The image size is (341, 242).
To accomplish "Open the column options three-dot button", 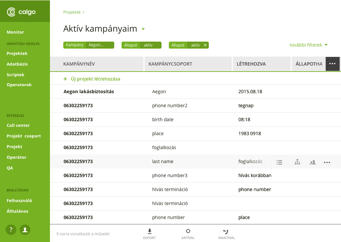I will pos(332,64).
